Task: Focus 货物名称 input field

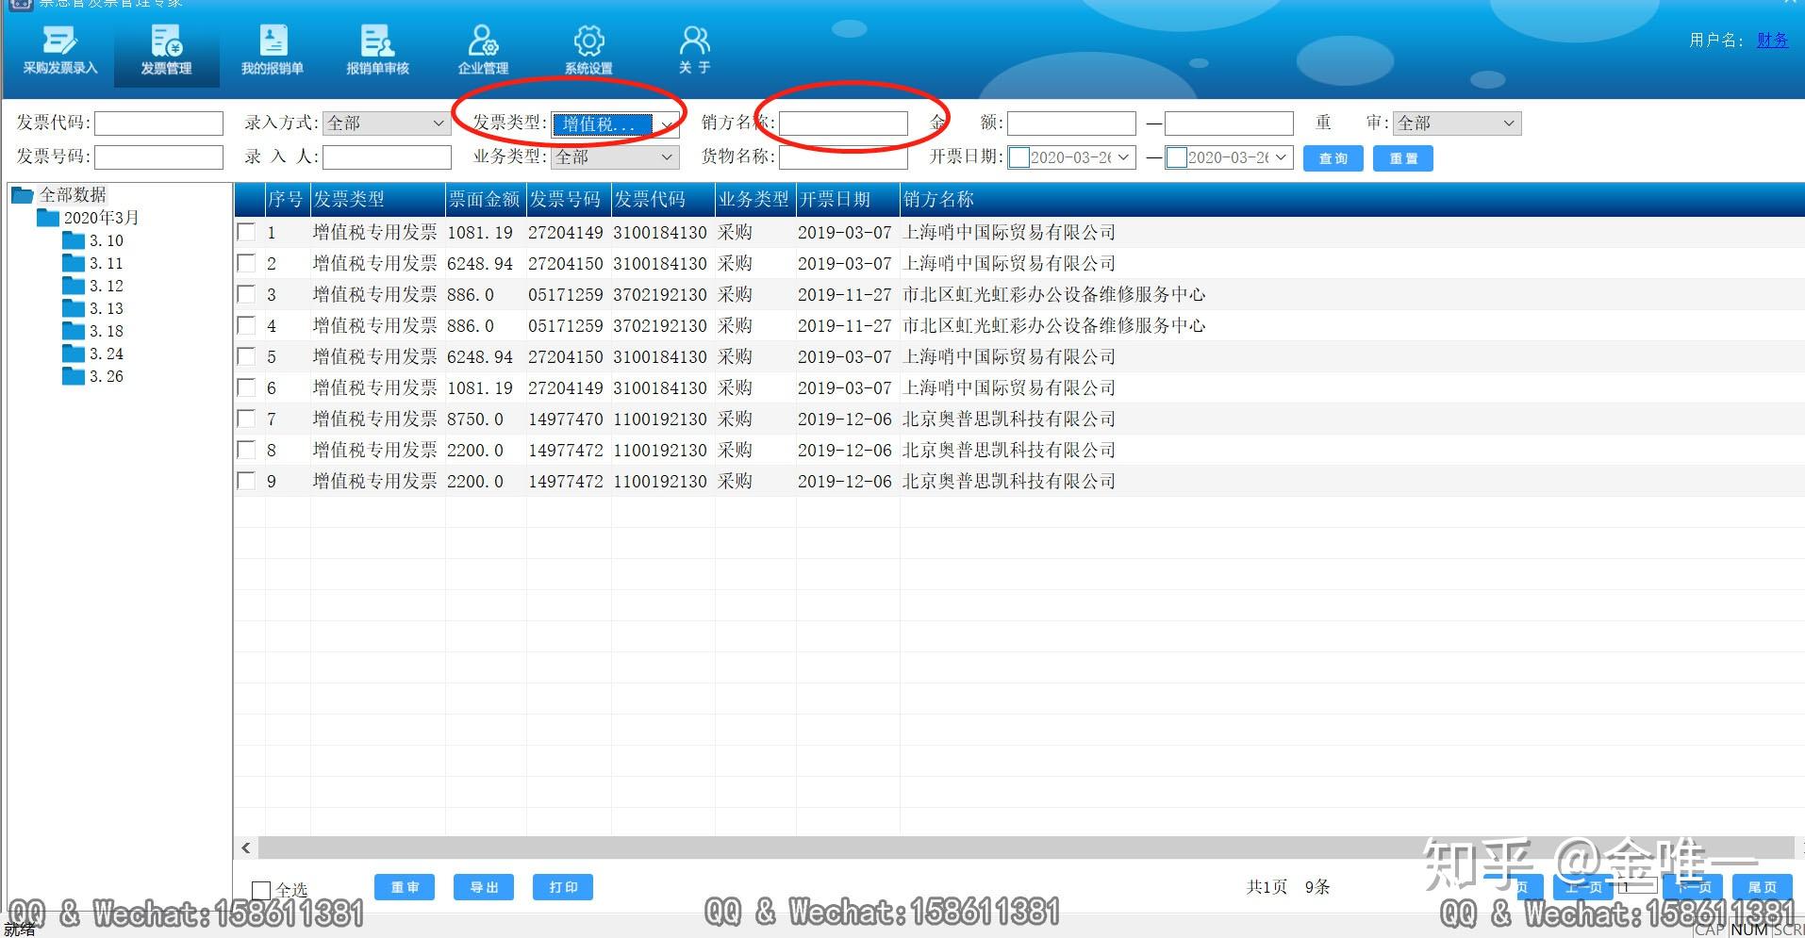Action: [x=843, y=157]
